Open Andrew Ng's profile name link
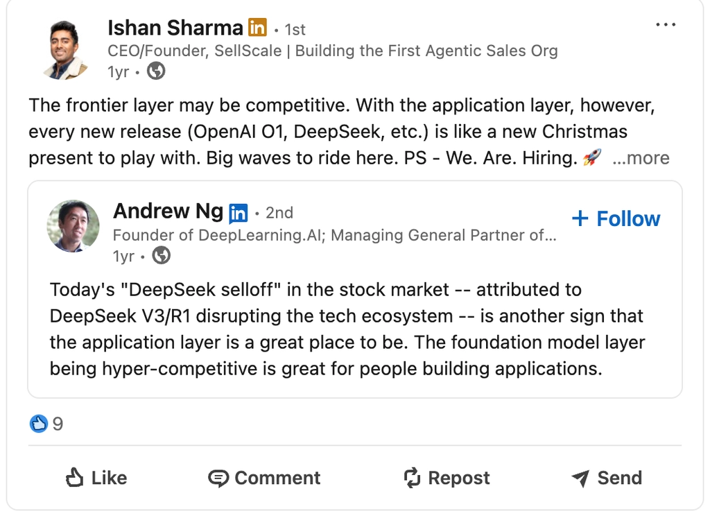This screenshot has width=710, height=518. pos(168,211)
